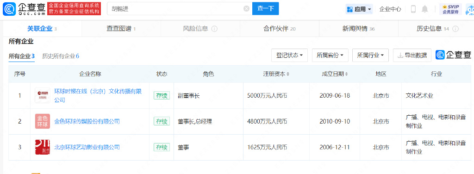474x174 pixels.
Task: Click the 2010-09-10 date cell
Action: pos(335,122)
